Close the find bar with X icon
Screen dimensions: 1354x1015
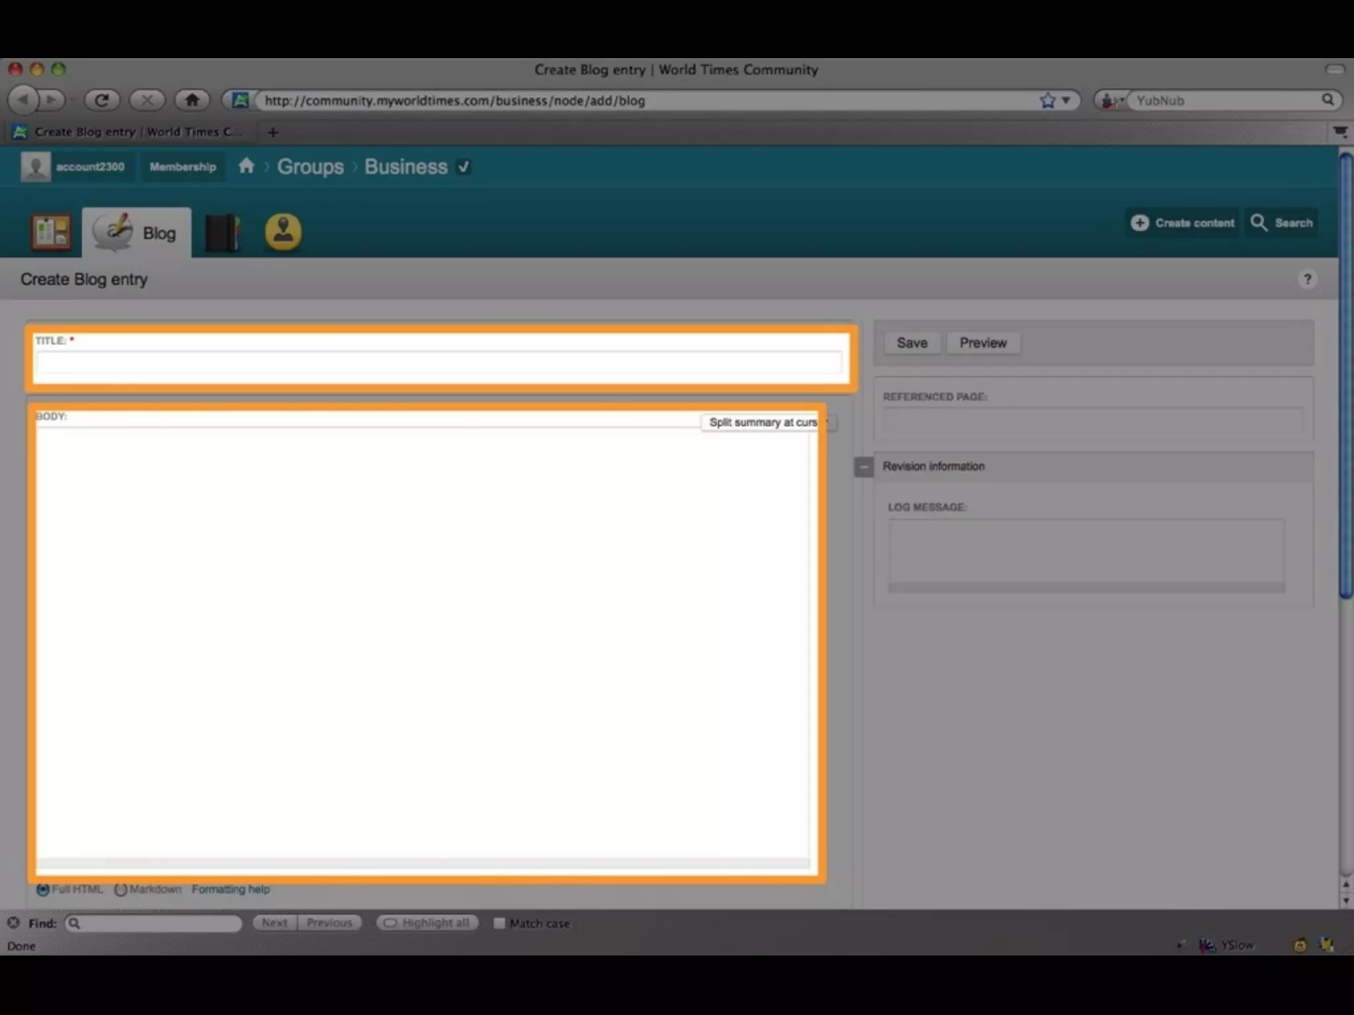pos(13,922)
